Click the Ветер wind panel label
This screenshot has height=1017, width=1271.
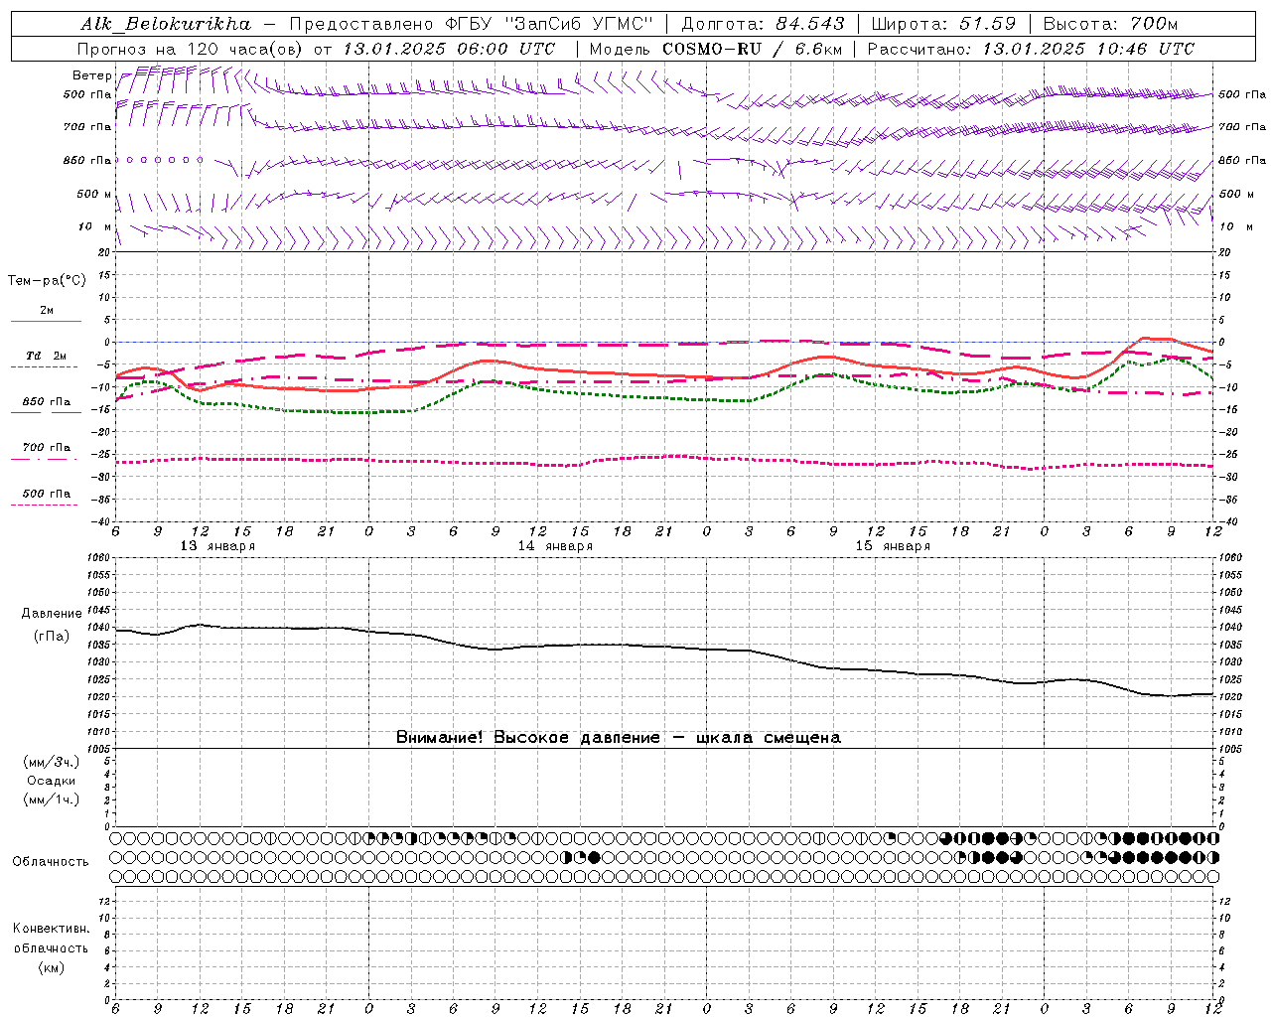pyautogui.click(x=91, y=75)
